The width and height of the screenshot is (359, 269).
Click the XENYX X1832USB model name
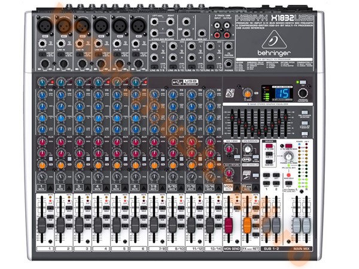click(x=274, y=19)
